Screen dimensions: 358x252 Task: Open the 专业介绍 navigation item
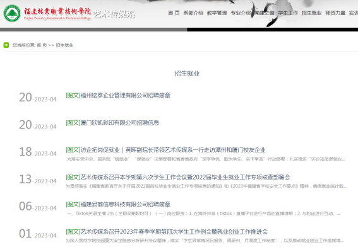[x=241, y=13]
